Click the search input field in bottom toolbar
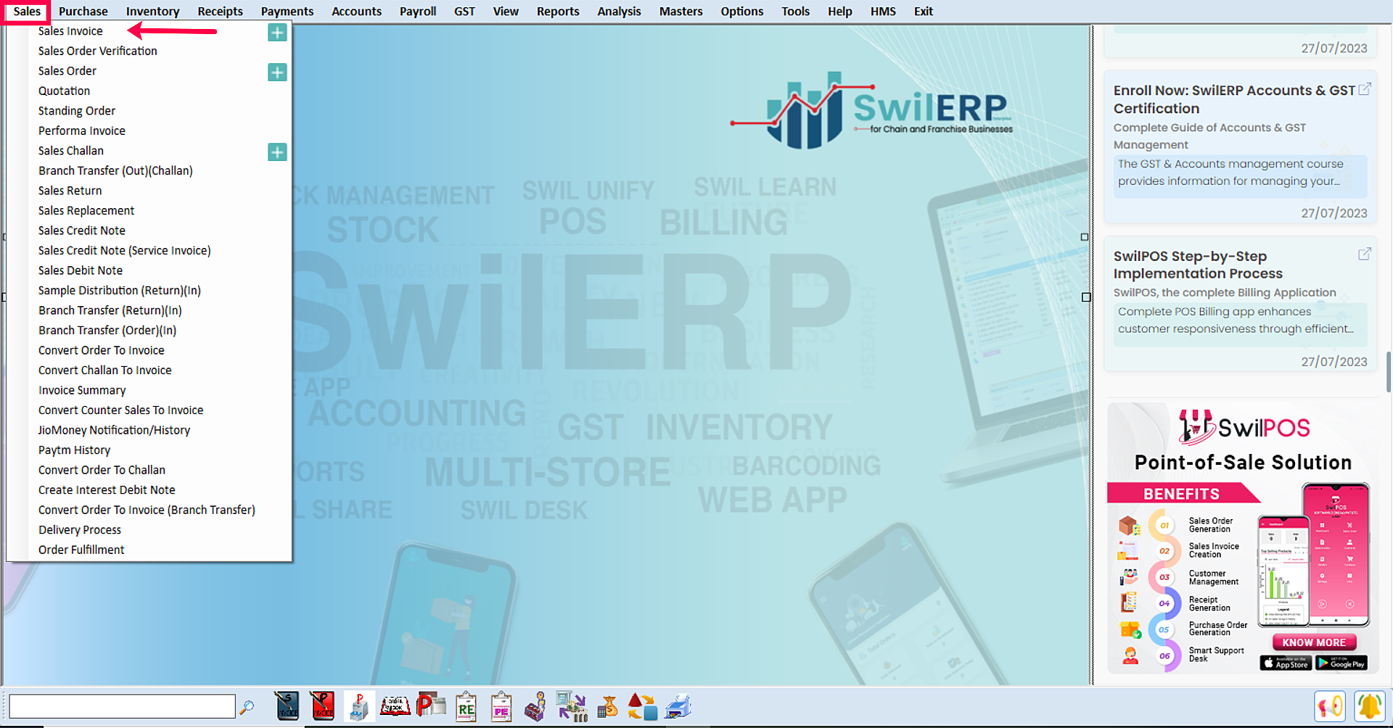Image resolution: width=1393 pixels, height=728 pixels. pyautogui.click(x=122, y=706)
